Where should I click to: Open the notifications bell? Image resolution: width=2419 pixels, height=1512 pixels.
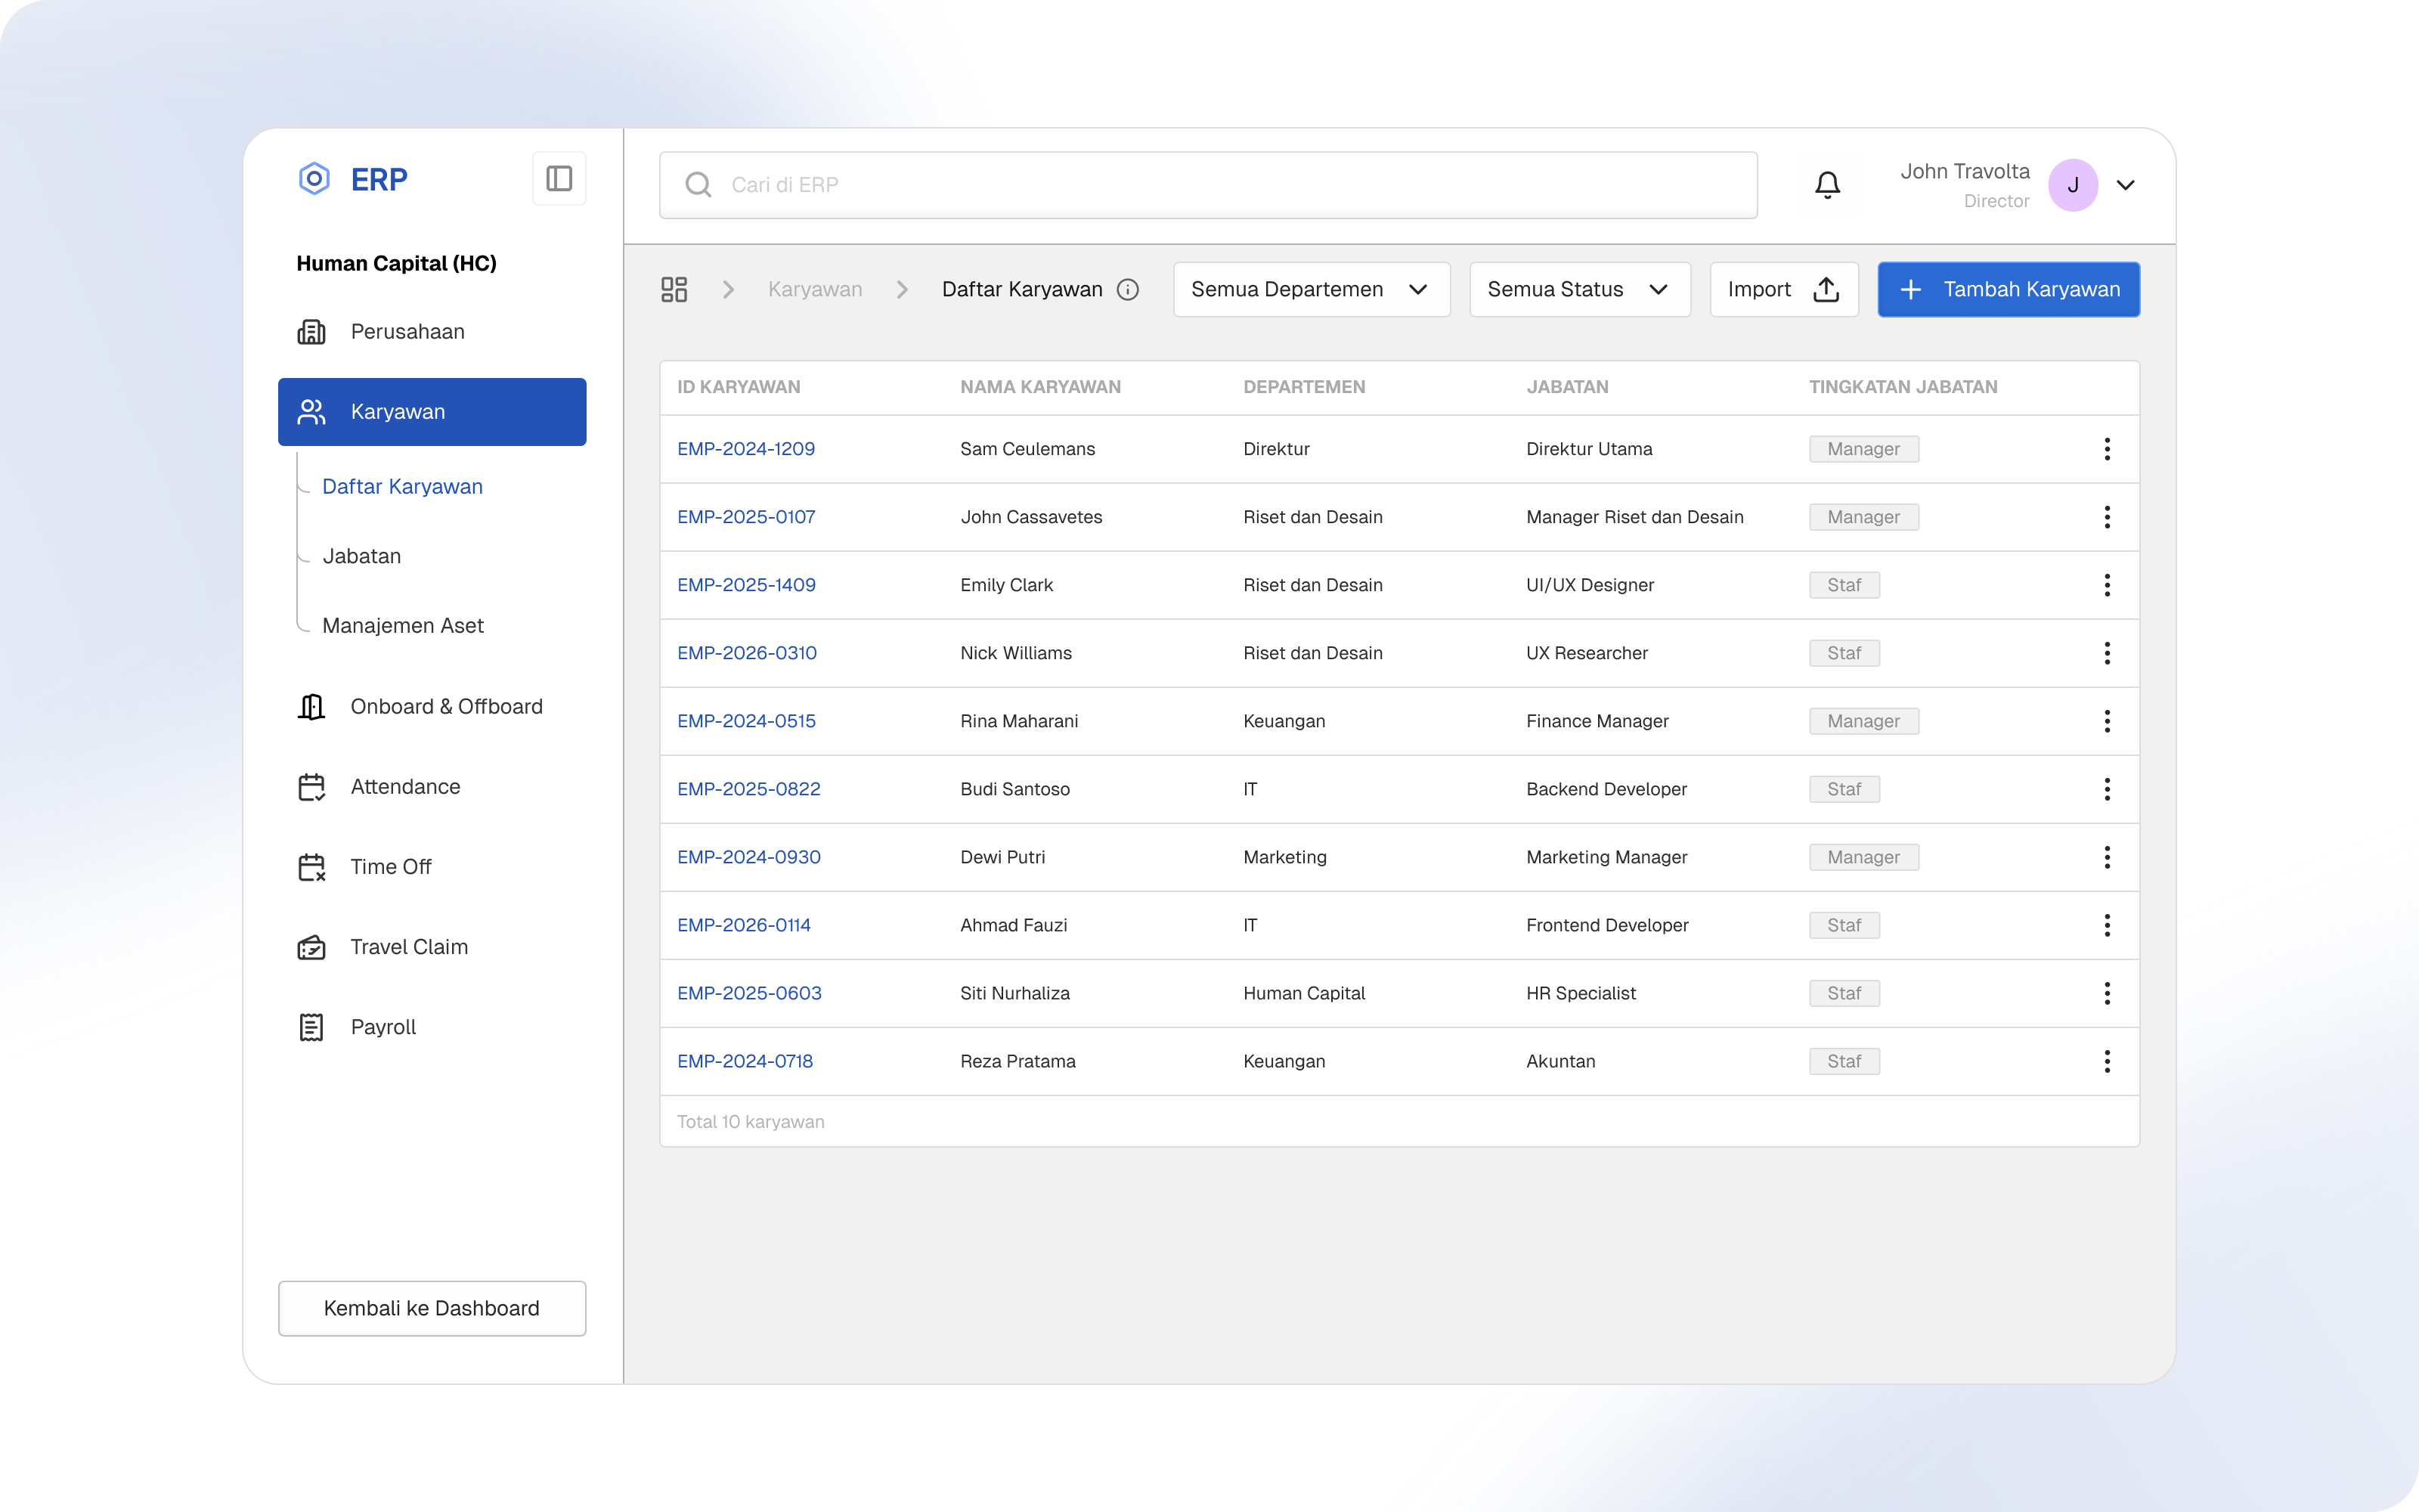(1827, 185)
